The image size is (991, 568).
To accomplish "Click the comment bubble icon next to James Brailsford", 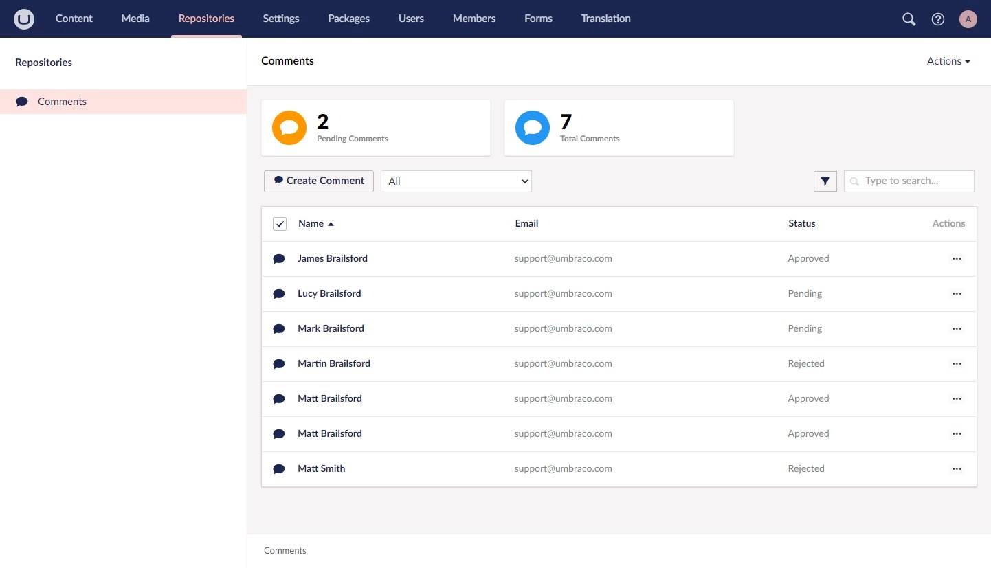I will [x=279, y=258].
